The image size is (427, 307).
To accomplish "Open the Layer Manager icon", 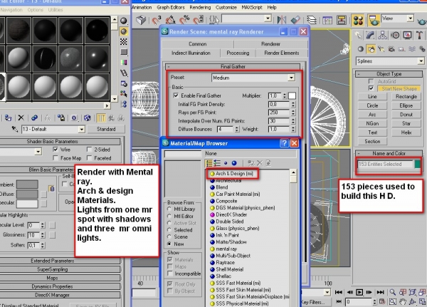I will 311,20.
